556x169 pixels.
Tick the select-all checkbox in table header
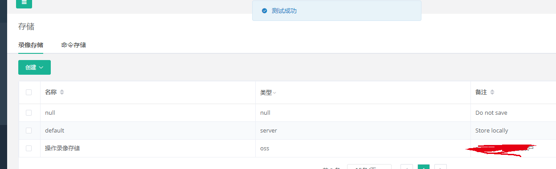[29, 92]
